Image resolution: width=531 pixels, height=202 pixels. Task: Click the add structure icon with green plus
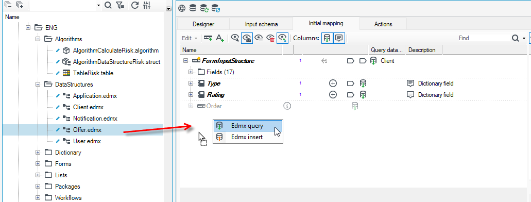coord(208,38)
